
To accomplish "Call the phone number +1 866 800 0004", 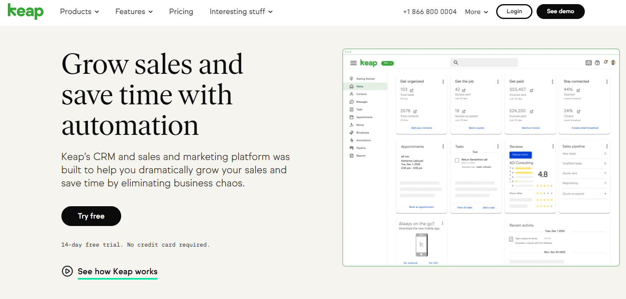I will (x=430, y=12).
